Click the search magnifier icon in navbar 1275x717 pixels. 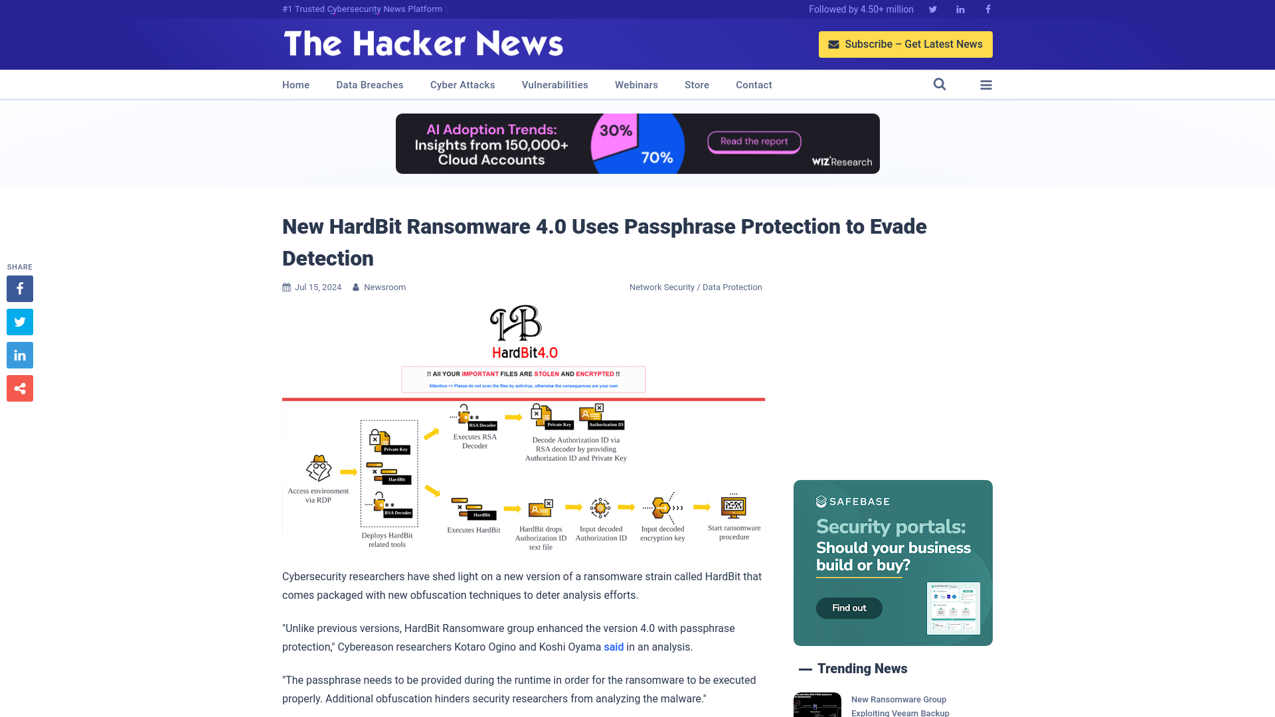point(940,84)
